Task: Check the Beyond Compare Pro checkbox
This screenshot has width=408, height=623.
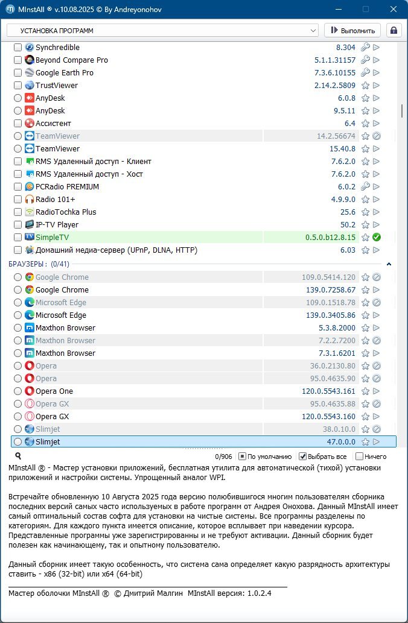Action: click(18, 60)
